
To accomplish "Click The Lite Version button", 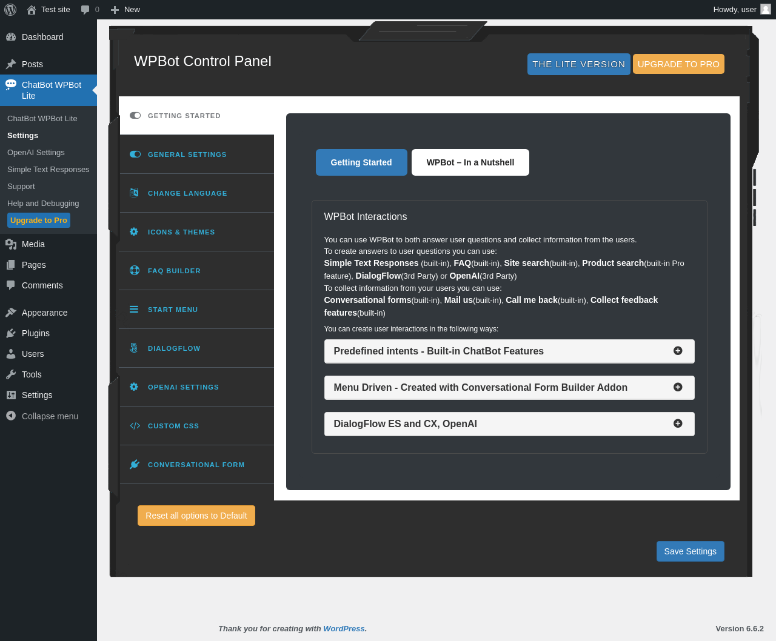I will 579,64.
